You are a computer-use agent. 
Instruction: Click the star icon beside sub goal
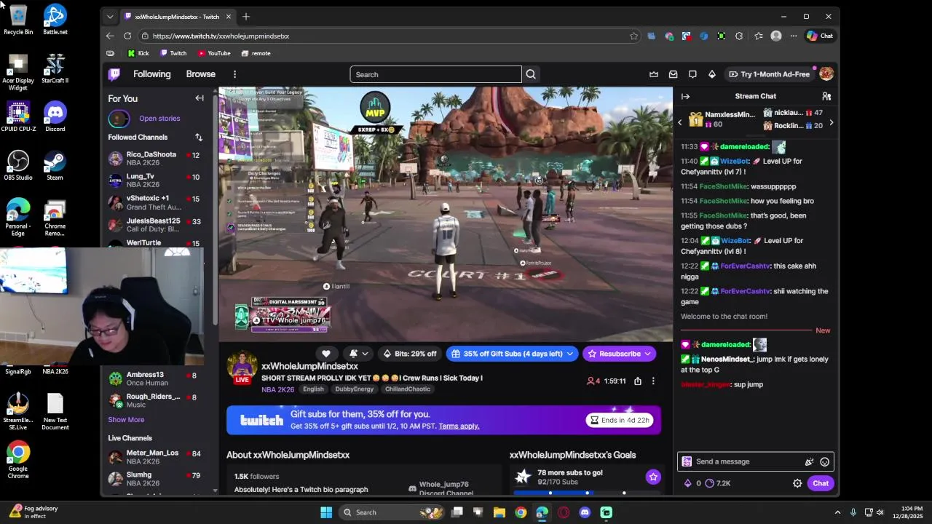tap(653, 477)
